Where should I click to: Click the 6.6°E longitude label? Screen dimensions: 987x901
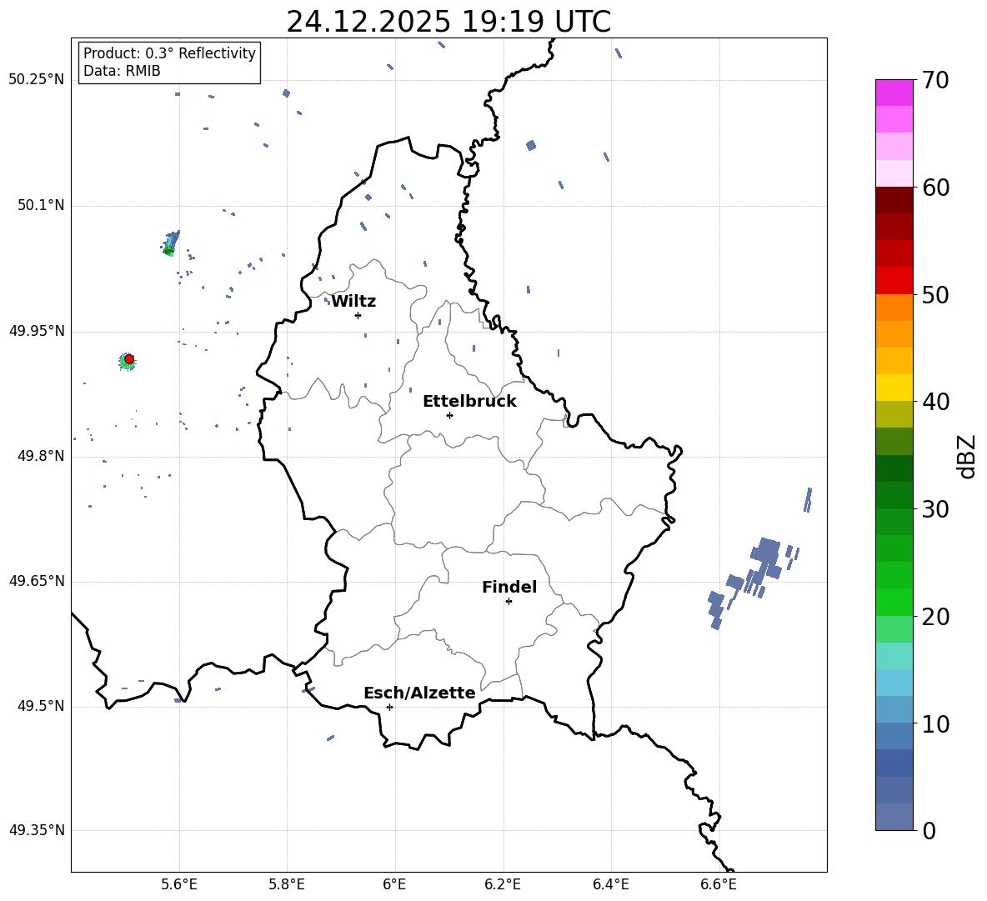(719, 885)
